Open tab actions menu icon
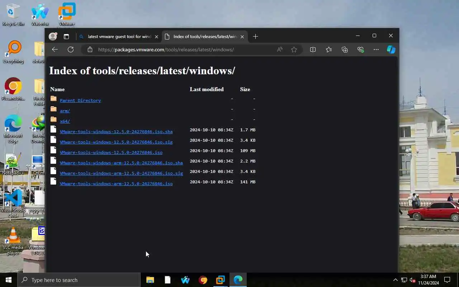 (66, 36)
